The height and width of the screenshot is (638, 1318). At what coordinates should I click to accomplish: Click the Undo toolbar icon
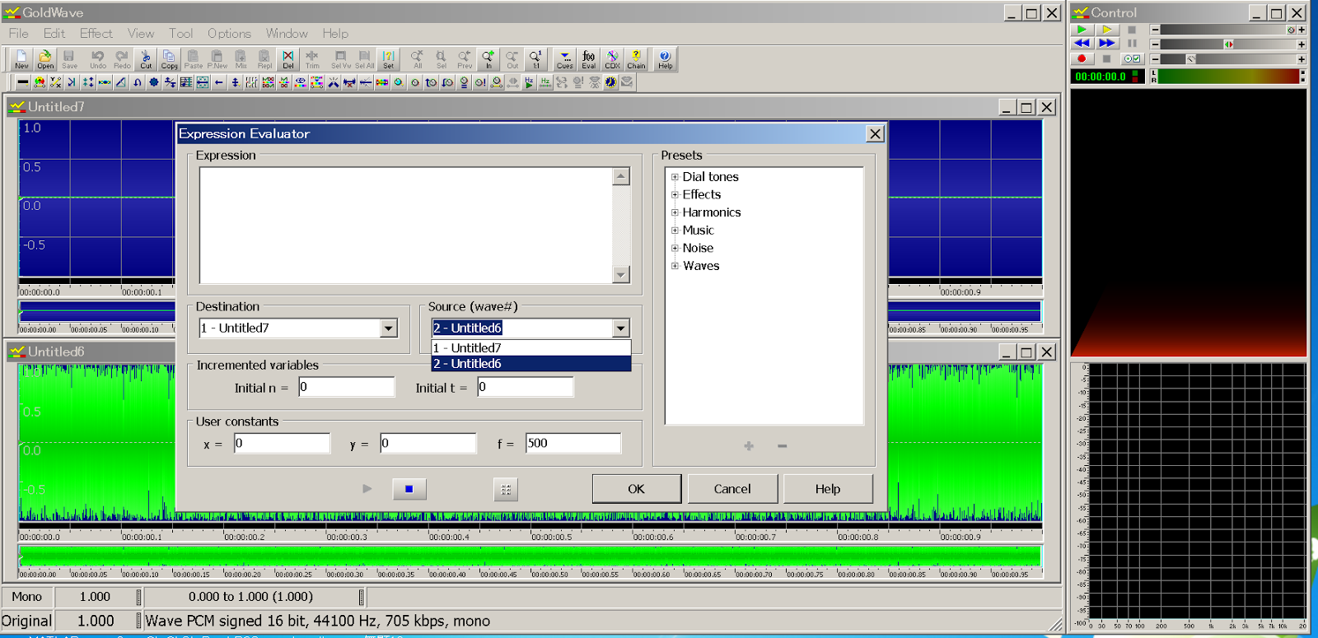[x=98, y=59]
